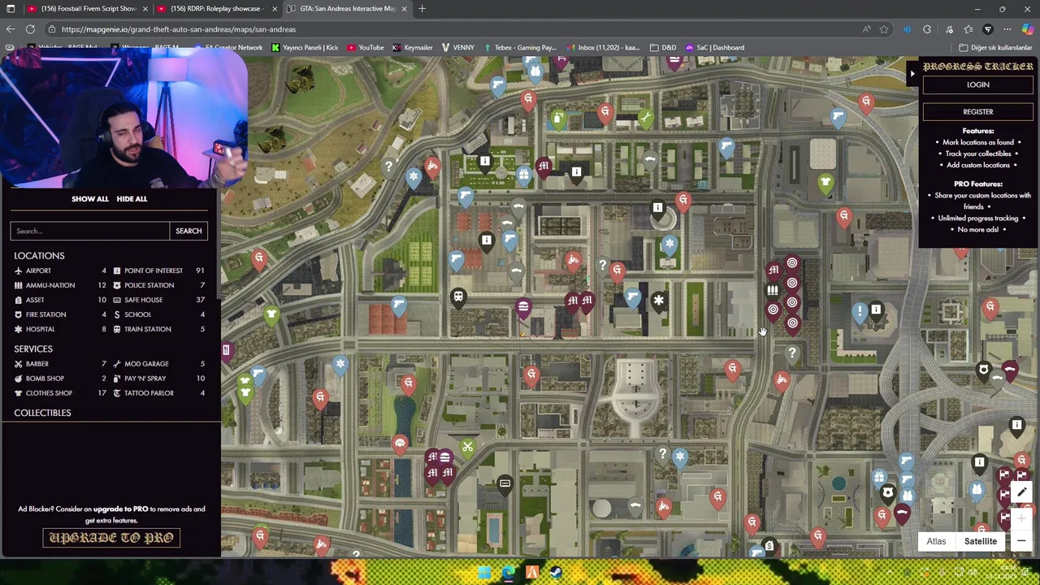Image resolution: width=1040 pixels, height=585 pixels.
Task: Click the browser address bar URL
Action: pyautogui.click(x=179, y=29)
